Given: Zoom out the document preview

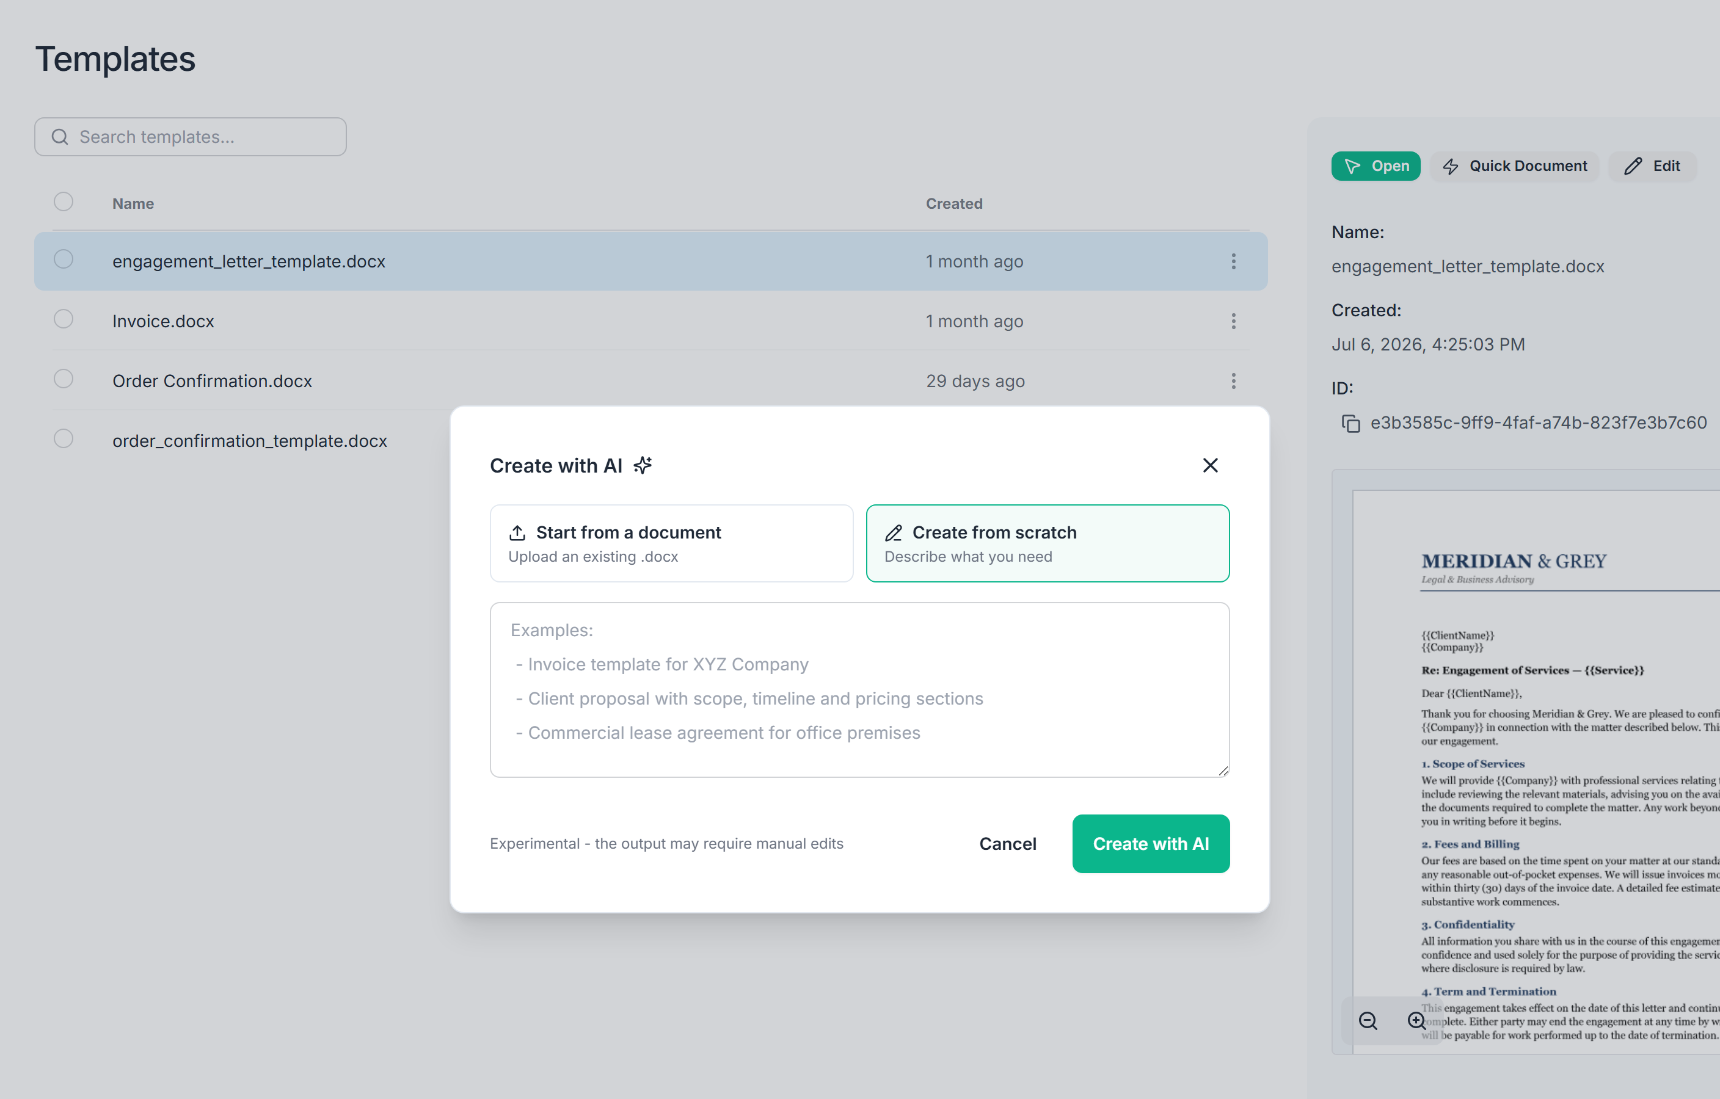Looking at the screenshot, I should [1368, 1021].
